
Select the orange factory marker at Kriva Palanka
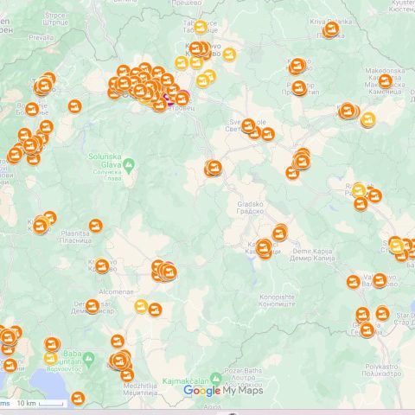click(332, 29)
